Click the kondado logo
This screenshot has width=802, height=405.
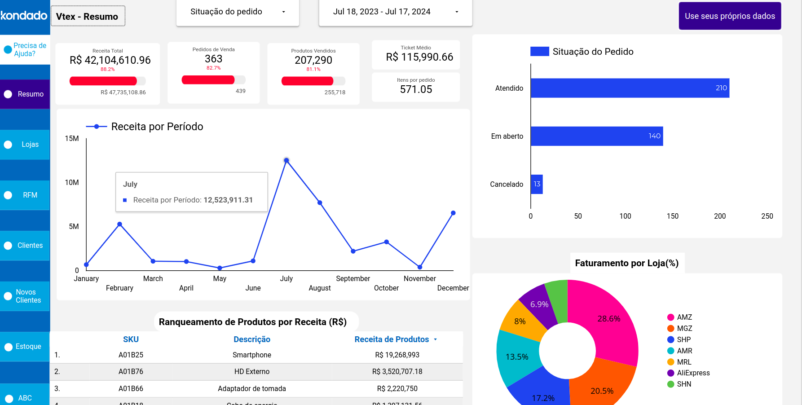[23, 16]
